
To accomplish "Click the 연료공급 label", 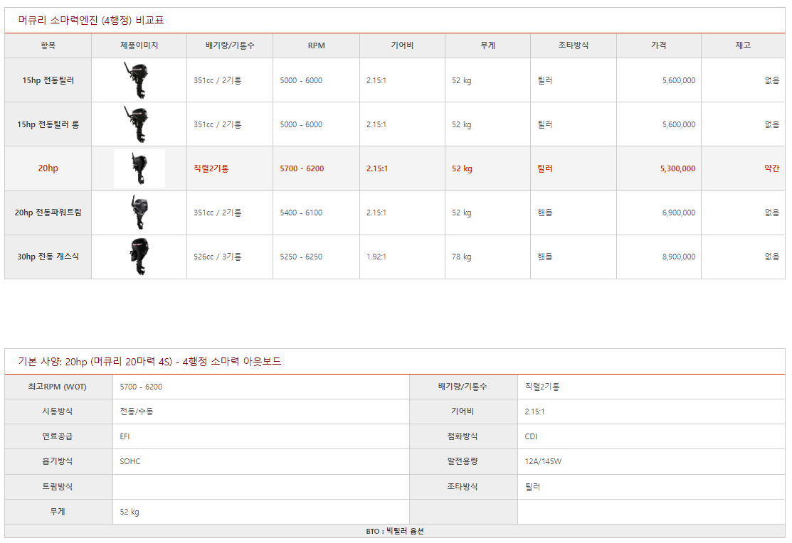I will tap(57, 436).
